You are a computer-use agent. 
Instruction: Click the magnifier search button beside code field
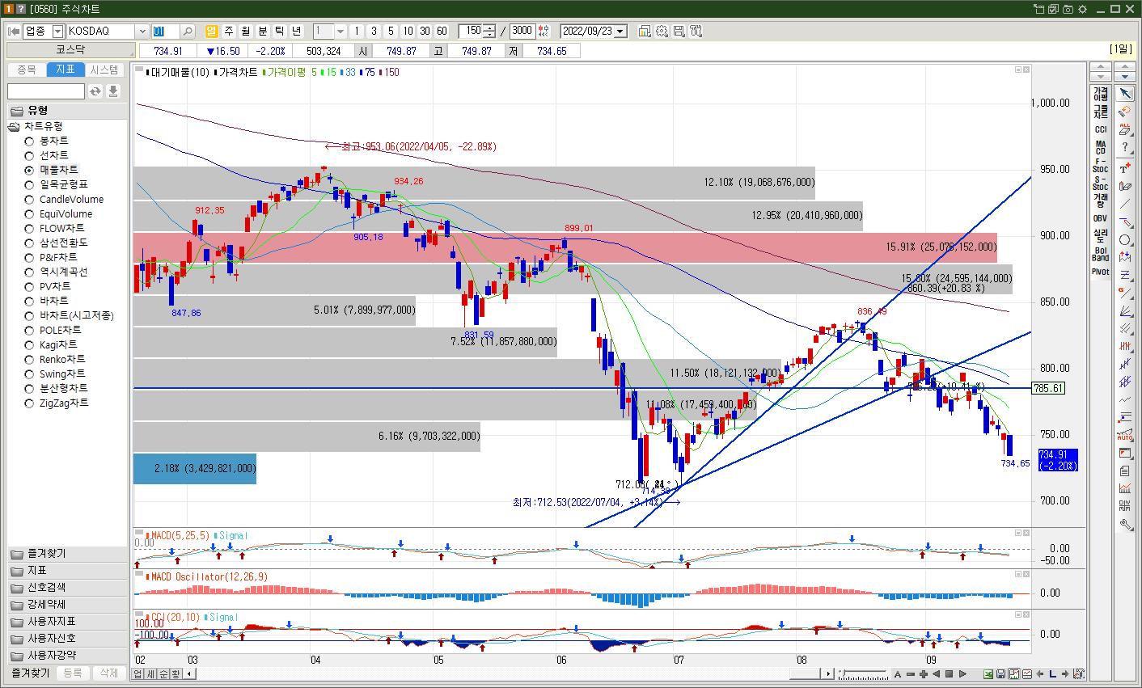187,32
